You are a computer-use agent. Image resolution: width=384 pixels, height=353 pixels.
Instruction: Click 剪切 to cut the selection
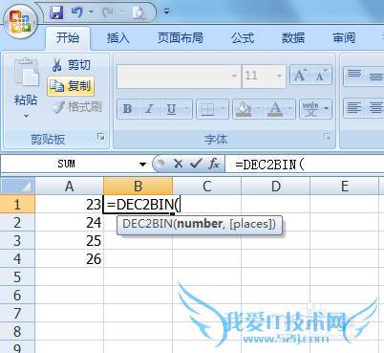coord(72,65)
